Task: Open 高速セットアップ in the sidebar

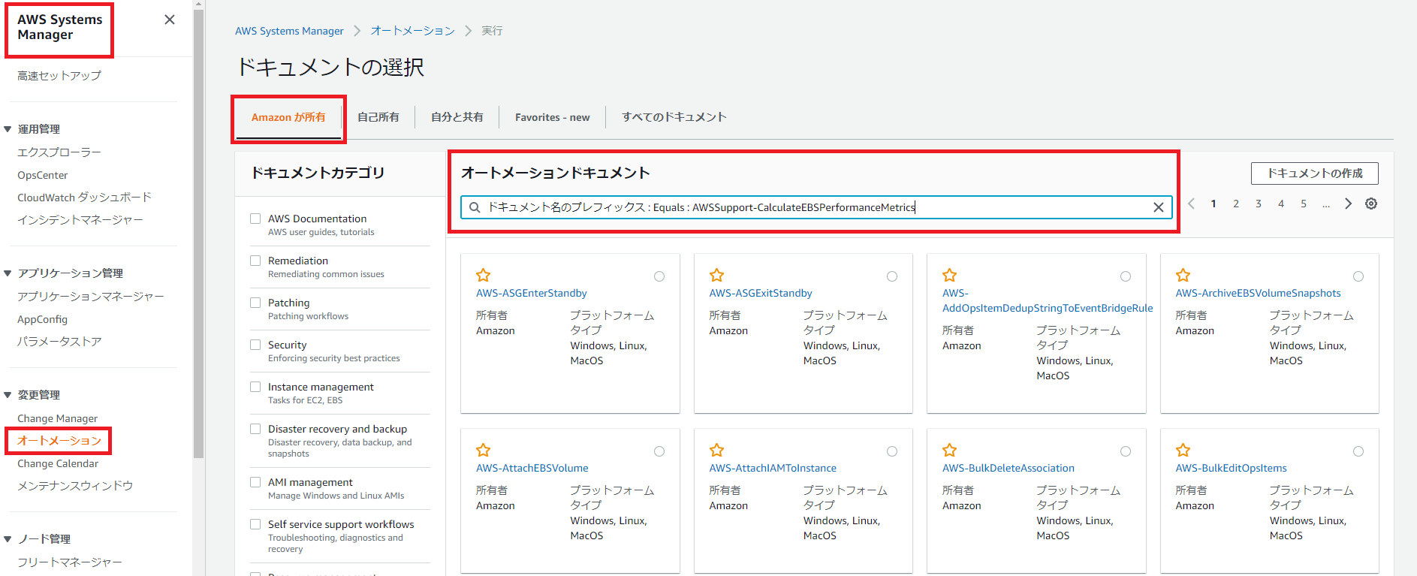Action: [59, 76]
